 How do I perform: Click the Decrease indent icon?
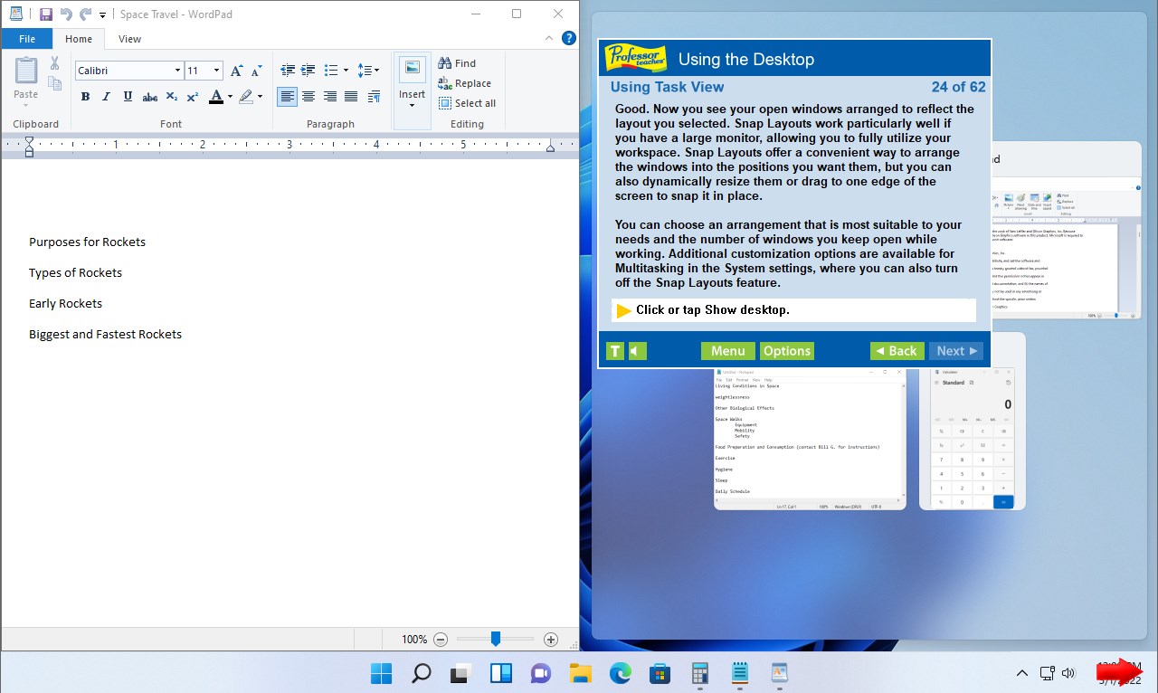pyautogui.click(x=288, y=71)
